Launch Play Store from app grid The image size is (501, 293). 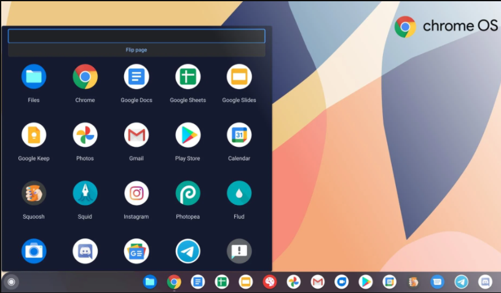coord(188,135)
